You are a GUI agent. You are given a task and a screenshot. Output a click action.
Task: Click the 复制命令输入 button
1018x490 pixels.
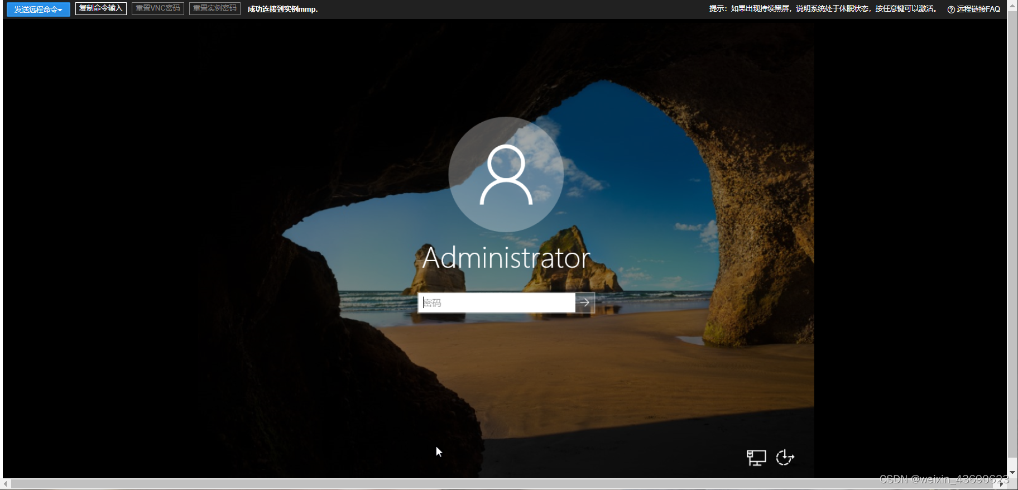101,8
